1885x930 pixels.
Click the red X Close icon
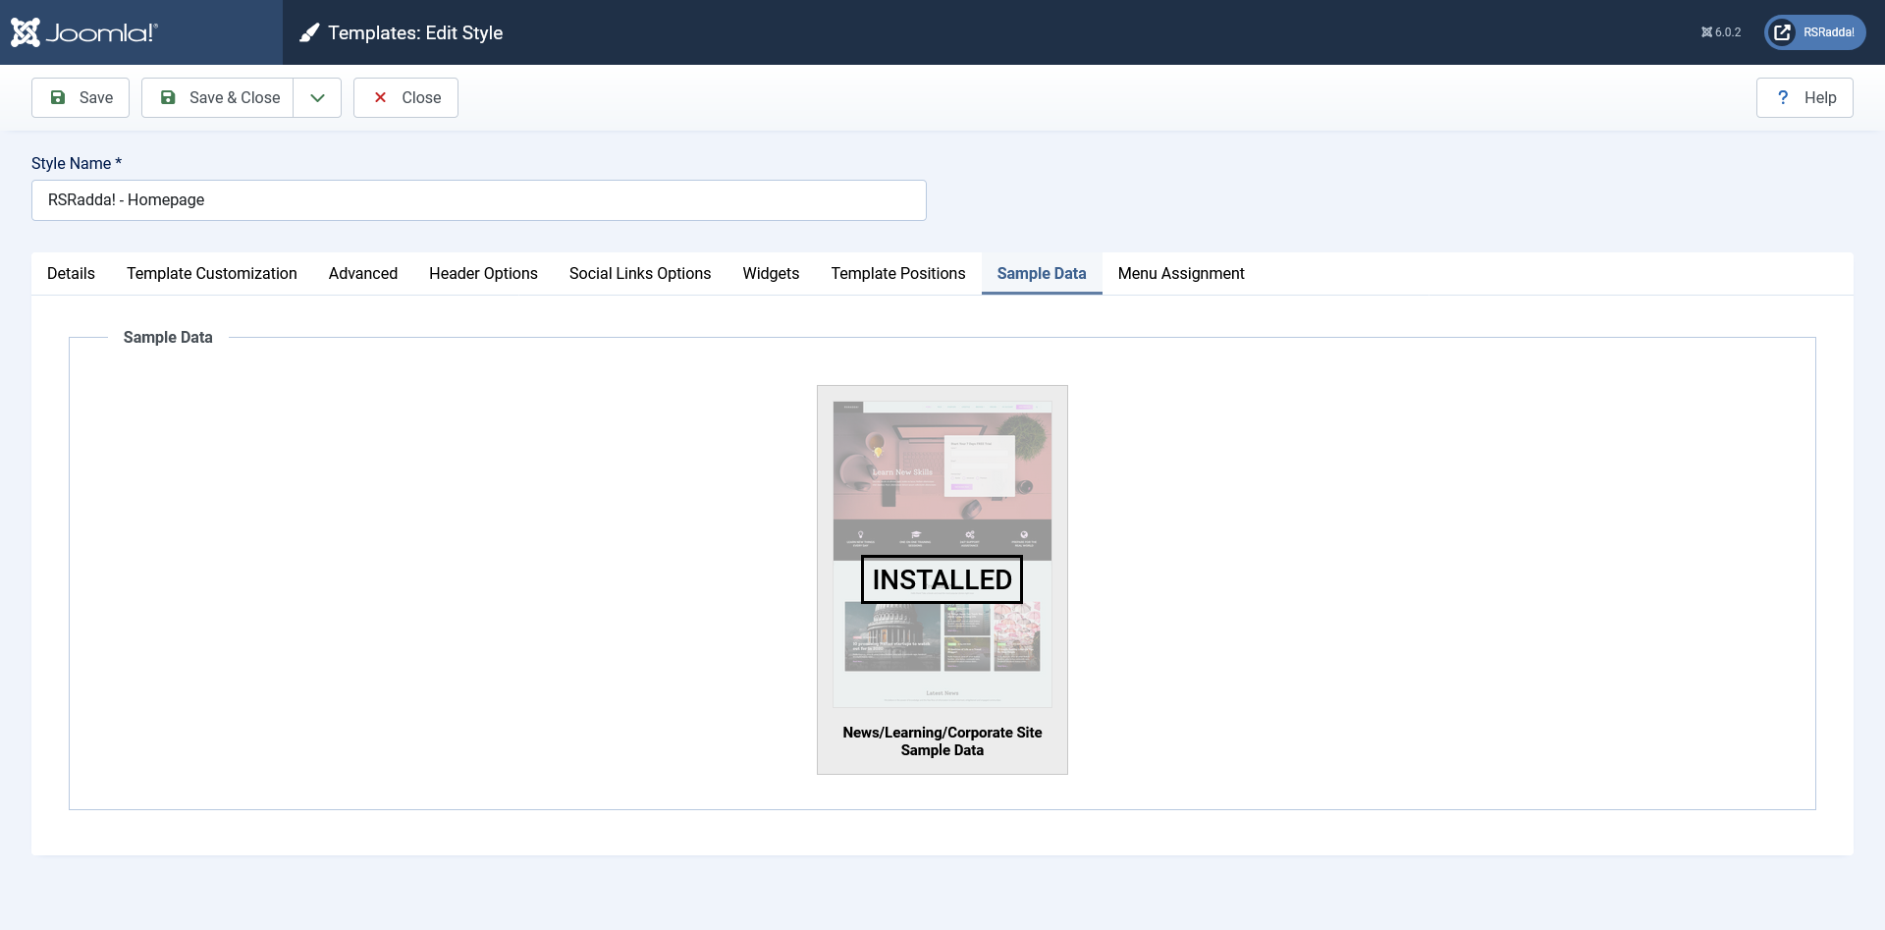click(x=380, y=97)
